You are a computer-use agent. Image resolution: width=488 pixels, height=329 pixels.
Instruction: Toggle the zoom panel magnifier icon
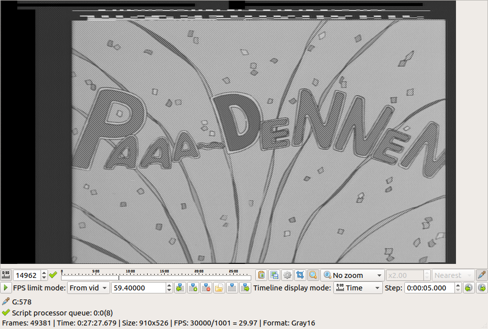tap(313, 275)
